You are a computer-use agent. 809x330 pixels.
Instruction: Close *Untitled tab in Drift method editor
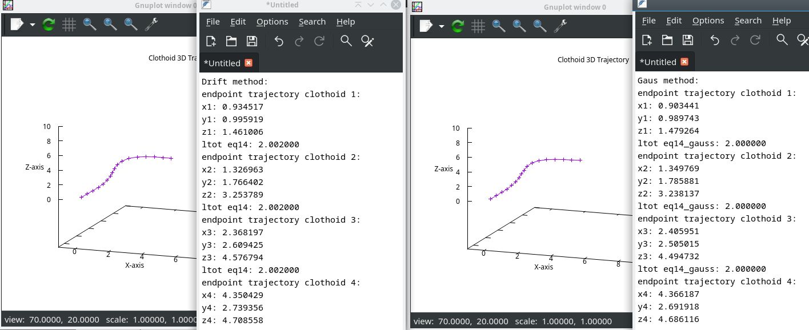point(249,63)
